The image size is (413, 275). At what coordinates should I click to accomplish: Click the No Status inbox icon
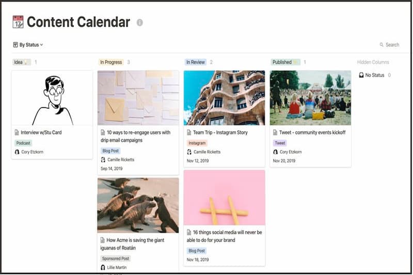coord(361,75)
